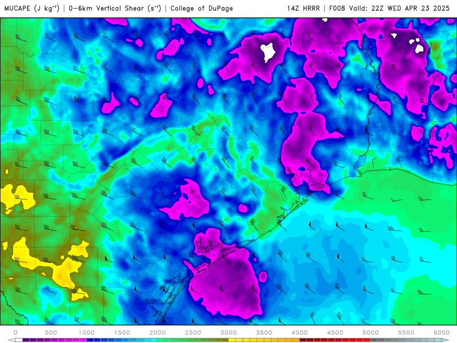
Task: Click the 6000 label on the color scale
Action: (442, 333)
